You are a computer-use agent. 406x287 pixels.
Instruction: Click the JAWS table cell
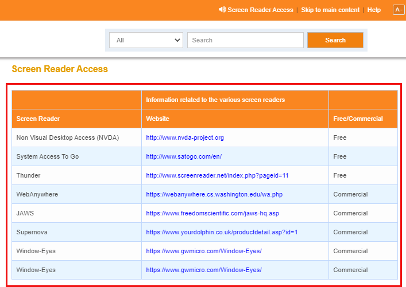pos(76,213)
